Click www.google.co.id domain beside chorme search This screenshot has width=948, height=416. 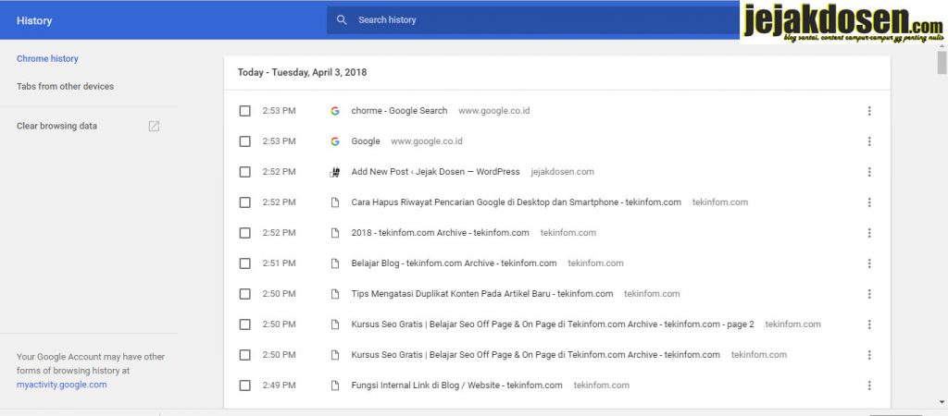(x=494, y=111)
